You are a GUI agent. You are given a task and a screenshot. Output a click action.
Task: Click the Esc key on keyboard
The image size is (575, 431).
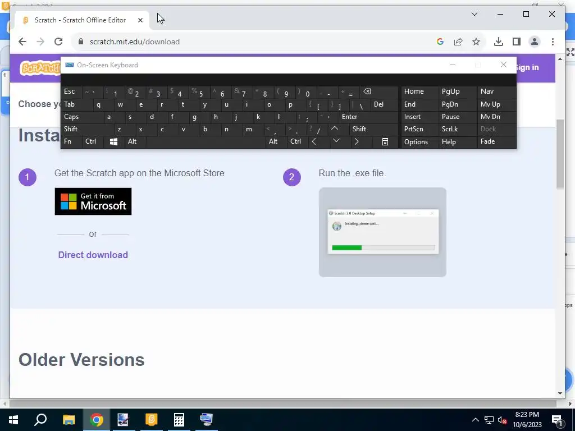coord(71,91)
